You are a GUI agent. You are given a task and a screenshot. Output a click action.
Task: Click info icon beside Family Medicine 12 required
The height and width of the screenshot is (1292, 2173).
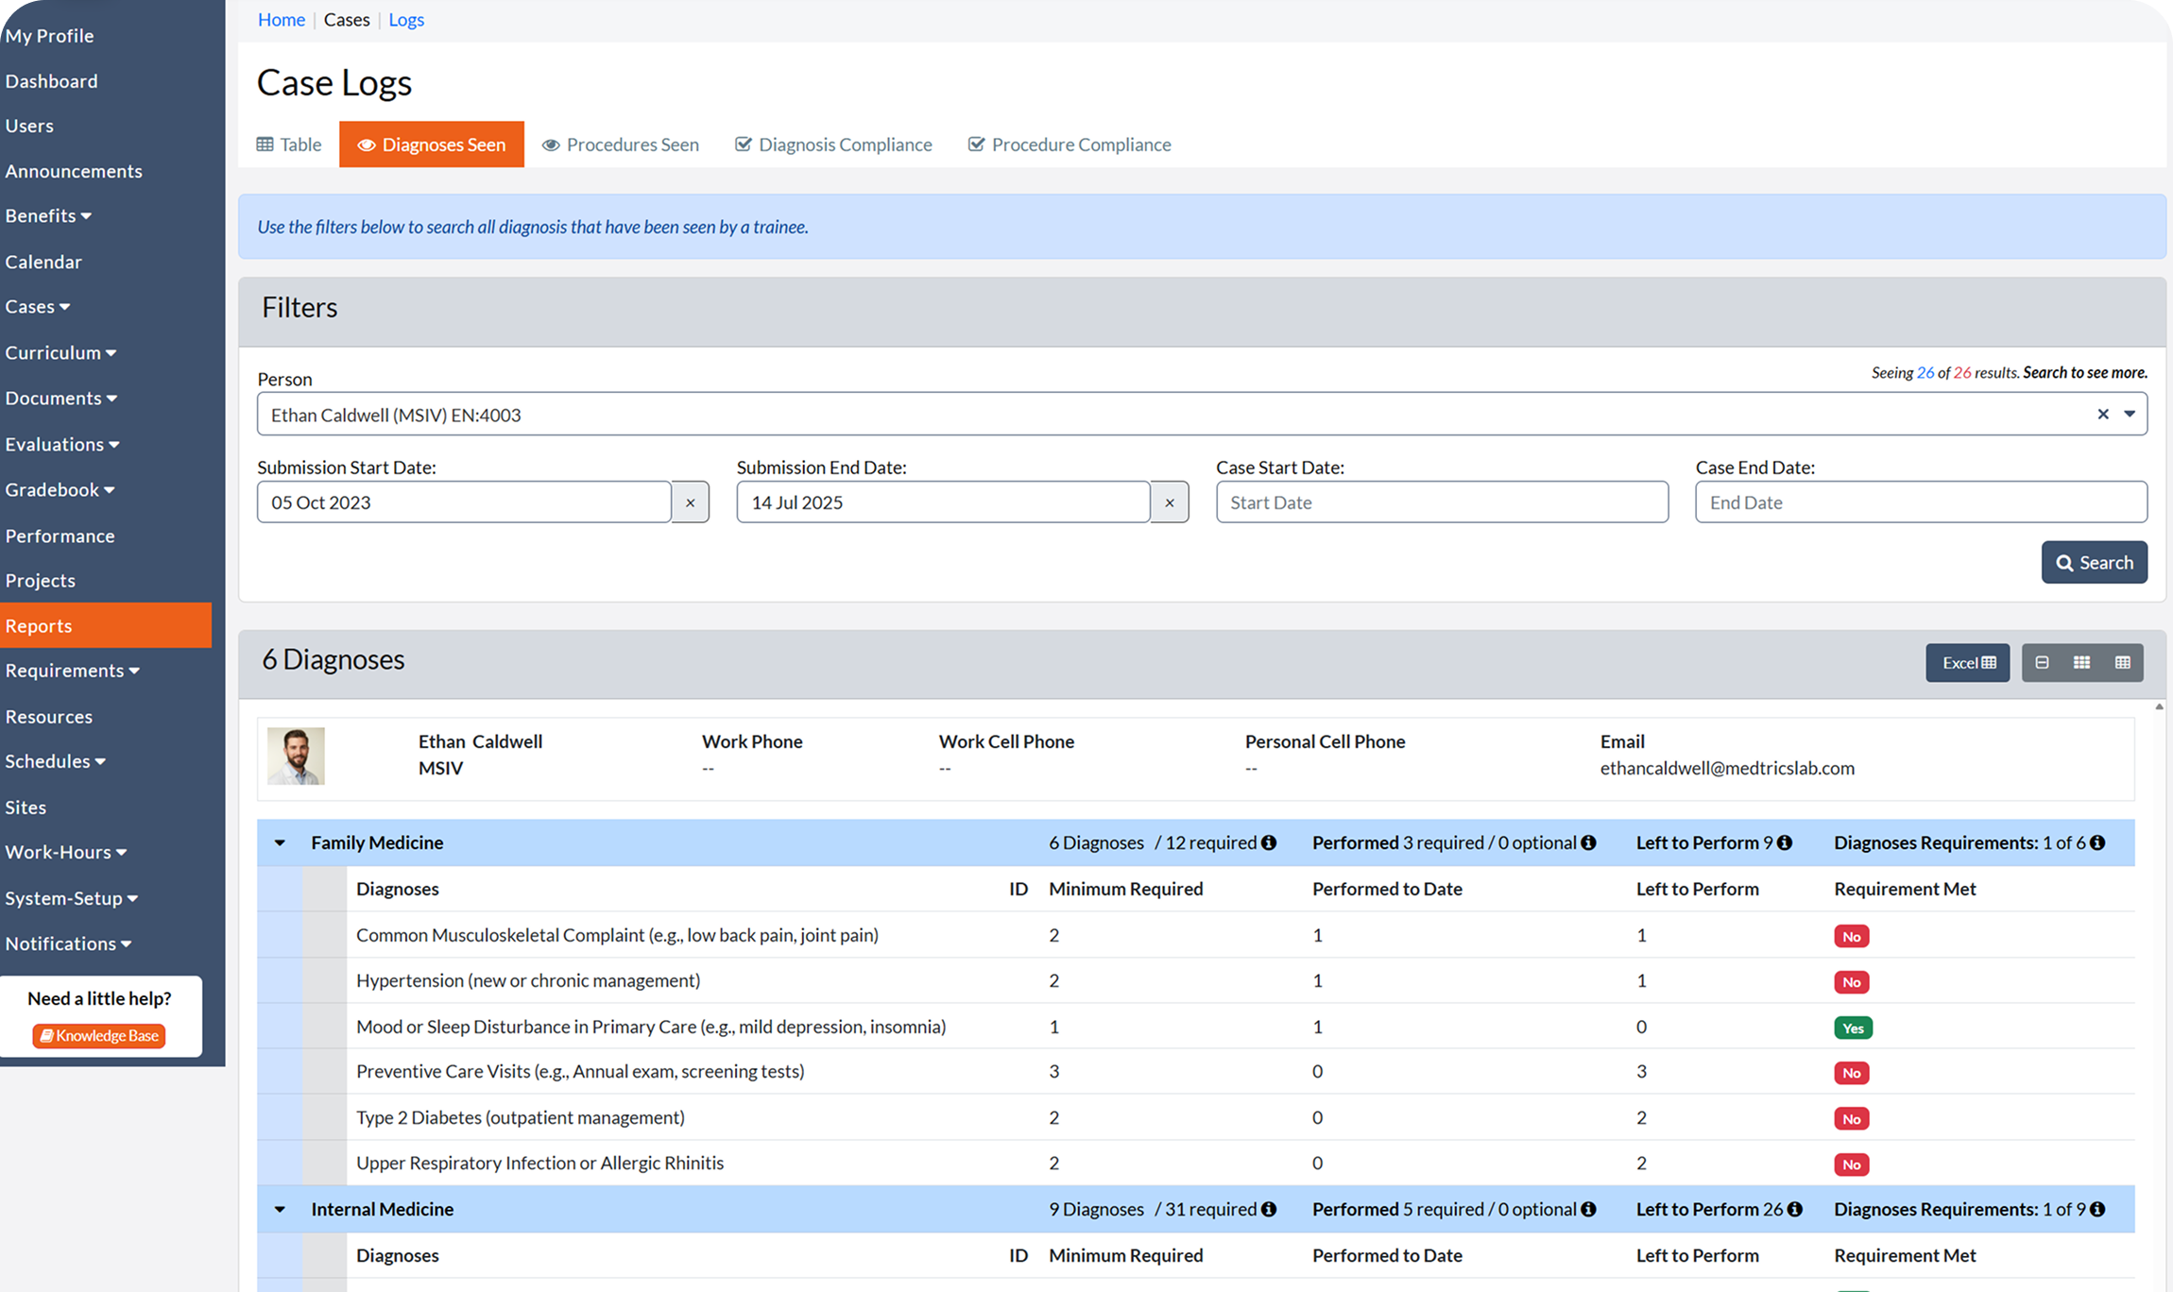click(x=1269, y=842)
